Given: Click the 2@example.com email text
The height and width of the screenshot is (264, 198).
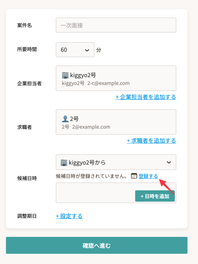Looking at the screenshot, I should (x=91, y=127).
